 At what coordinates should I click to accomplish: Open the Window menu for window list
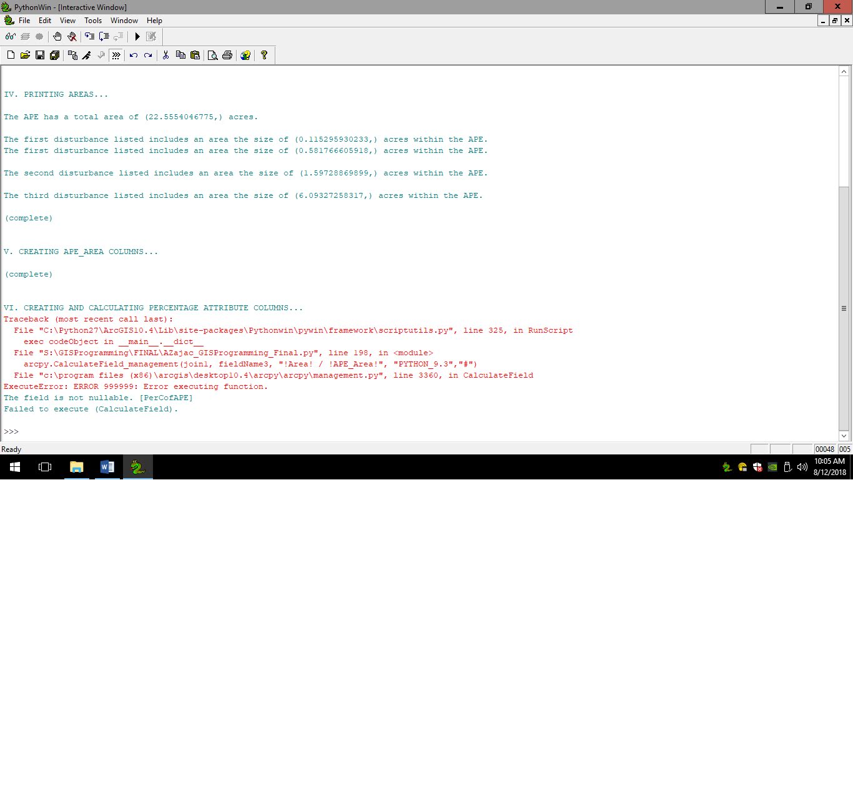pos(124,21)
